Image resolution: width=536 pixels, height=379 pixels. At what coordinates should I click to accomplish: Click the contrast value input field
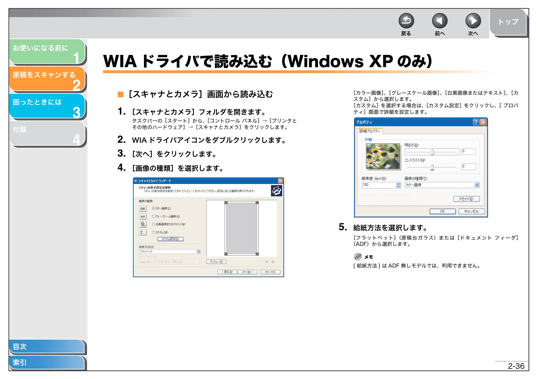click(469, 167)
